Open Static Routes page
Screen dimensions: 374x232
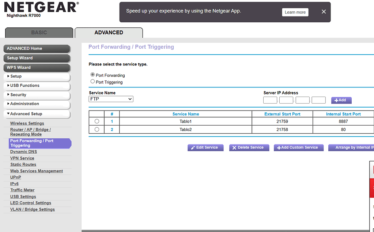[x=23, y=164]
